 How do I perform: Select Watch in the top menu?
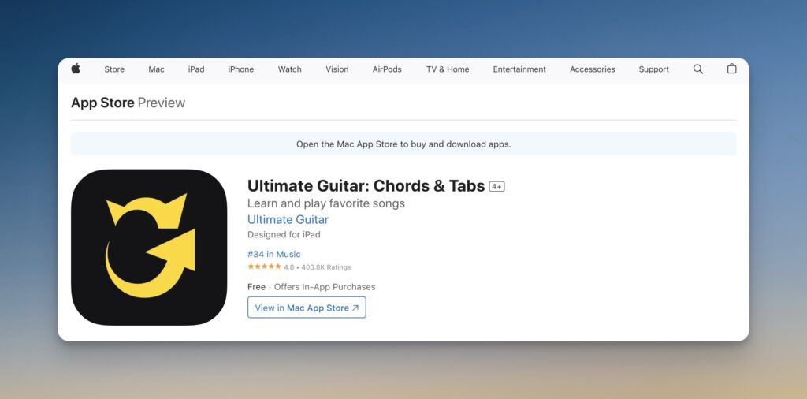click(x=290, y=69)
